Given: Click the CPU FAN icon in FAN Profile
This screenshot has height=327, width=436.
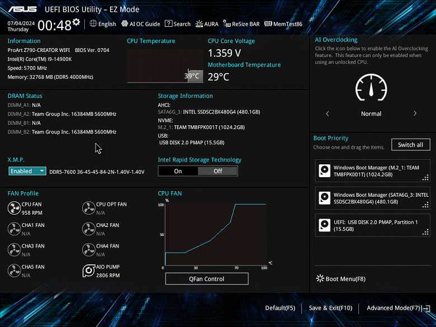Looking at the screenshot, I should (14, 208).
